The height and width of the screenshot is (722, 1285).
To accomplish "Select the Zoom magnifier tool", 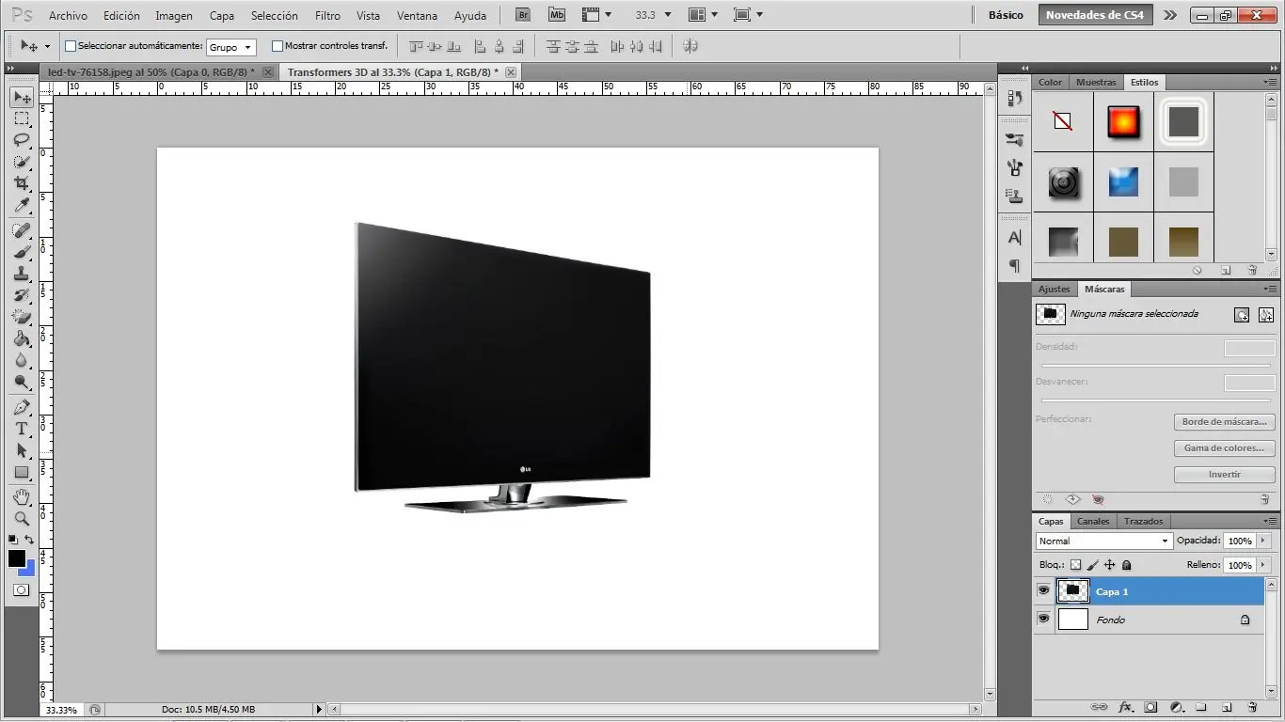I will 22,518.
